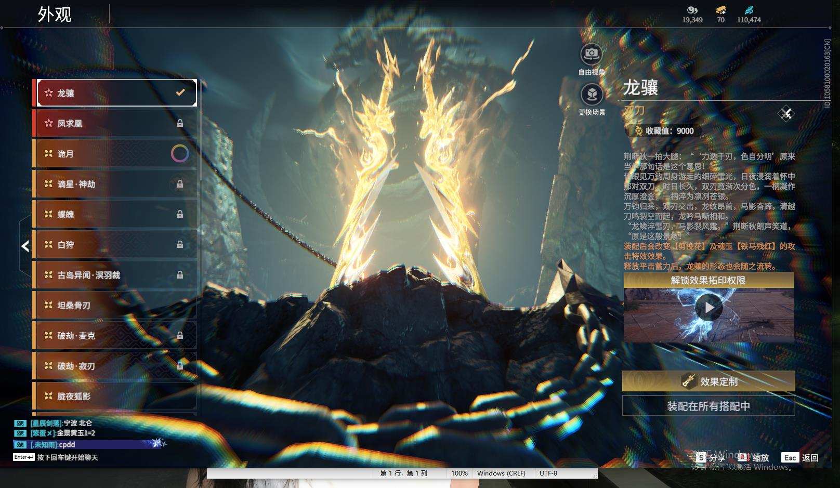The width and height of the screenshot is (840, 488).
Task: Pick the 破劫·寂刃 skin
Action: pyautogui.click(x=115, y=366)
